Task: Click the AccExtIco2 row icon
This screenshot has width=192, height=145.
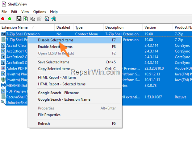Action: coord(3,57)
